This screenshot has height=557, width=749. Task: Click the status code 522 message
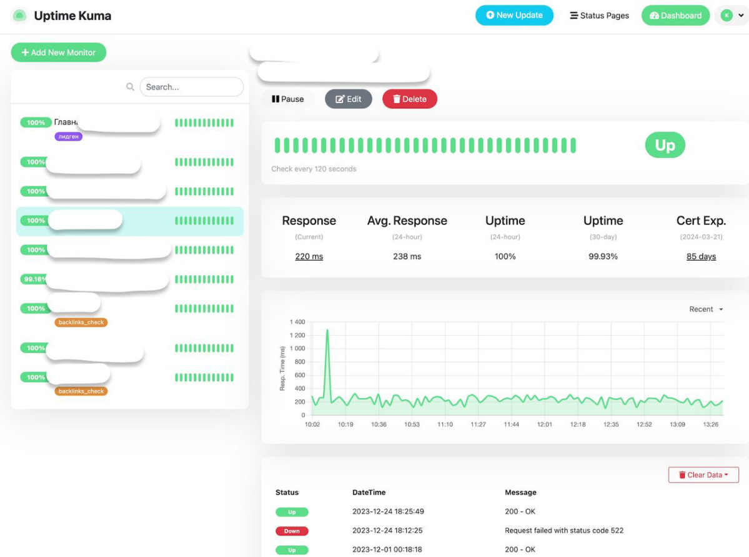coord(563,530)
